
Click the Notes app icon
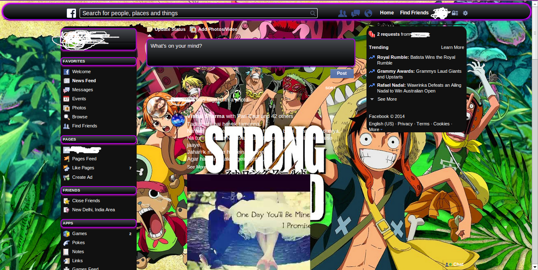click(x=66, y=252)
